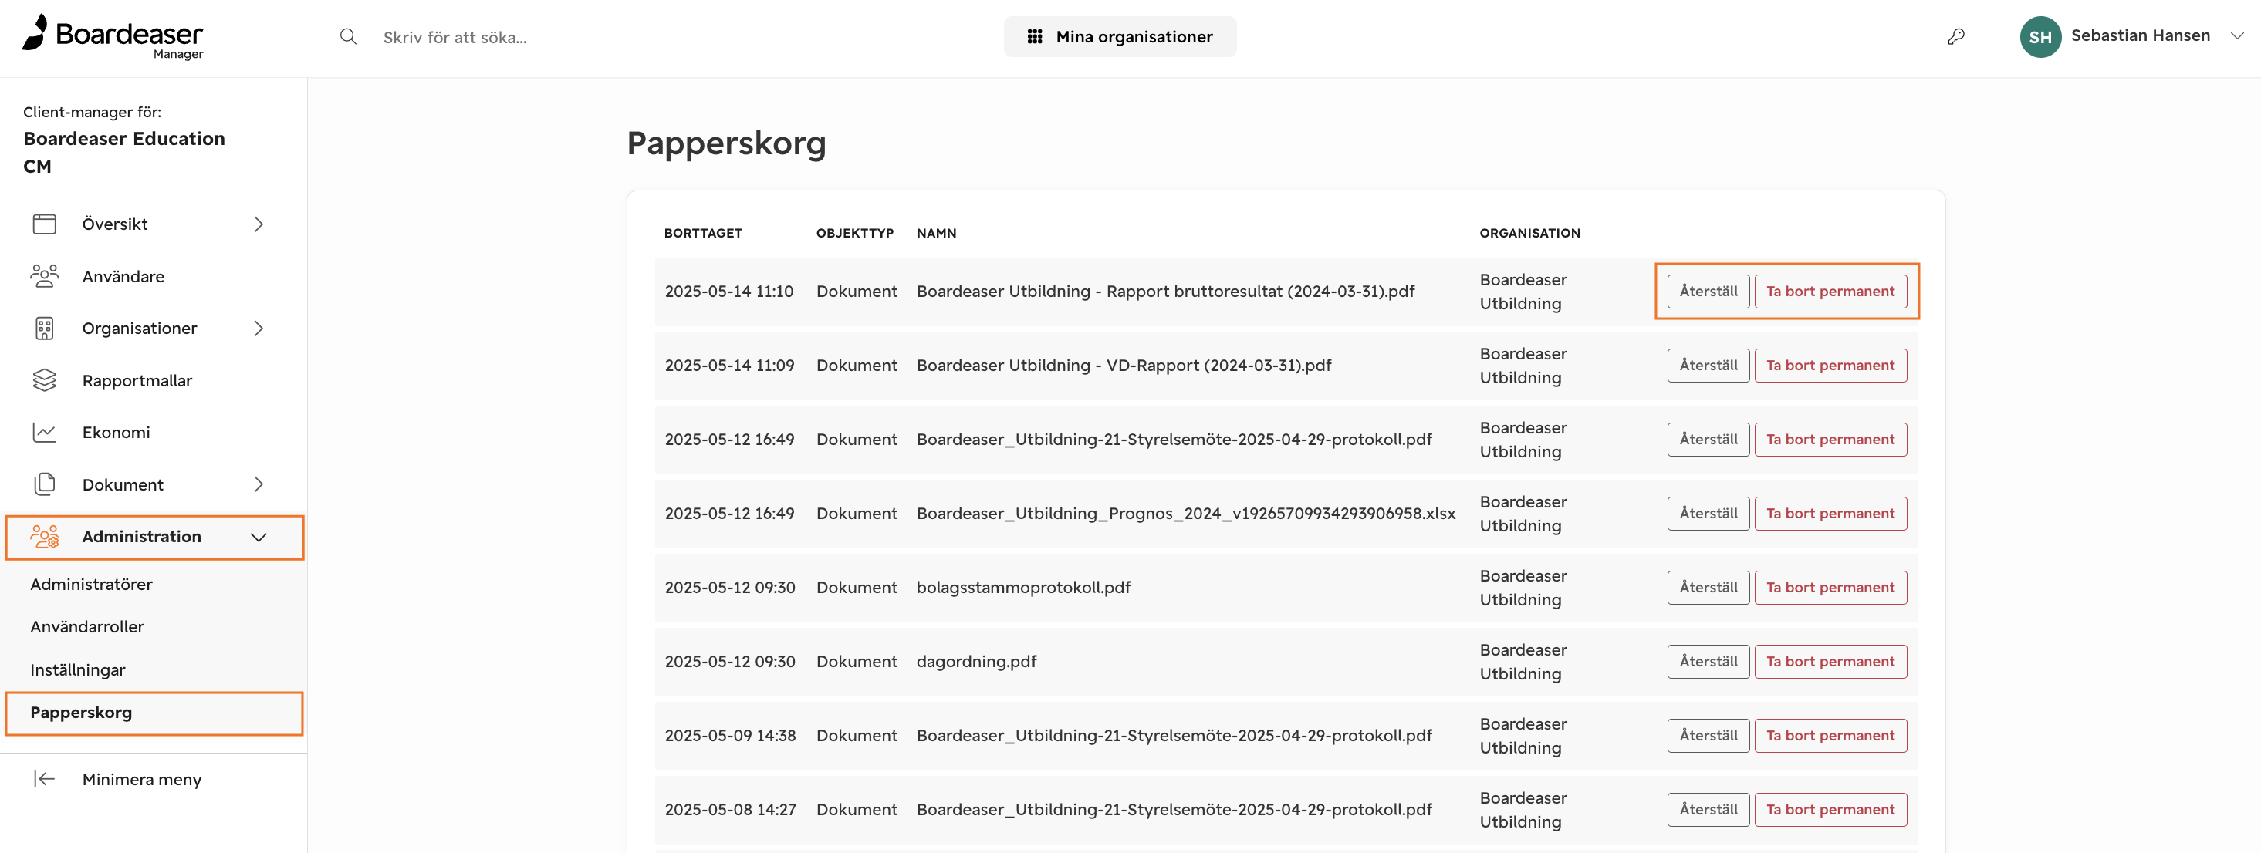Click the Användare people icon
The width and height of the screenshot is (2261, 853).
click(45, 275)
